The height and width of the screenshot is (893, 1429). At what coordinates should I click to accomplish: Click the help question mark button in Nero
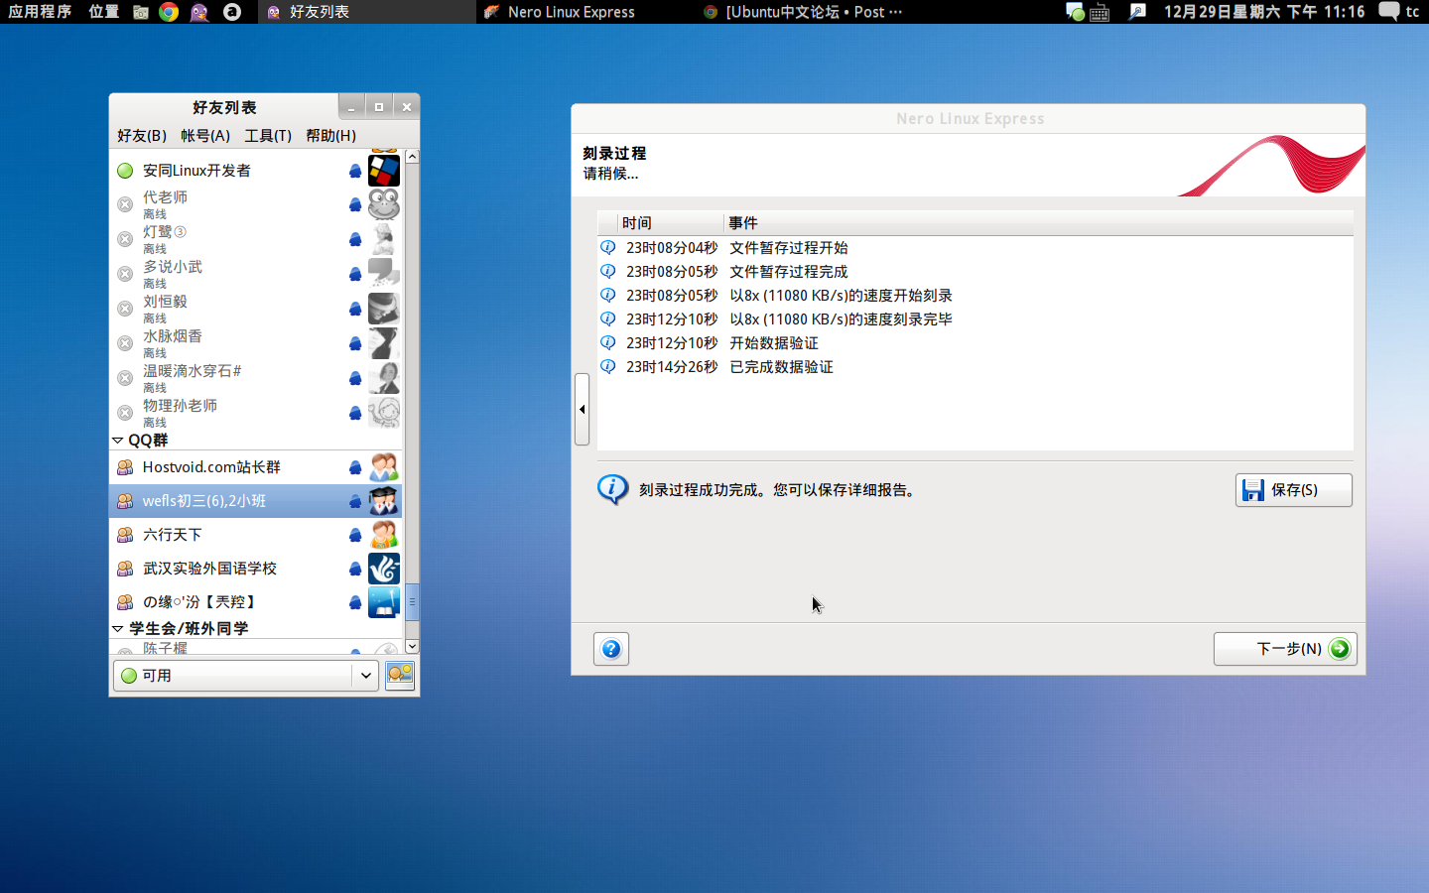611,649
